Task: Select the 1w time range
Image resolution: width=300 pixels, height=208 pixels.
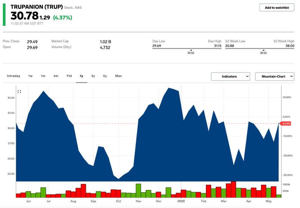Action: pos(30,76)
